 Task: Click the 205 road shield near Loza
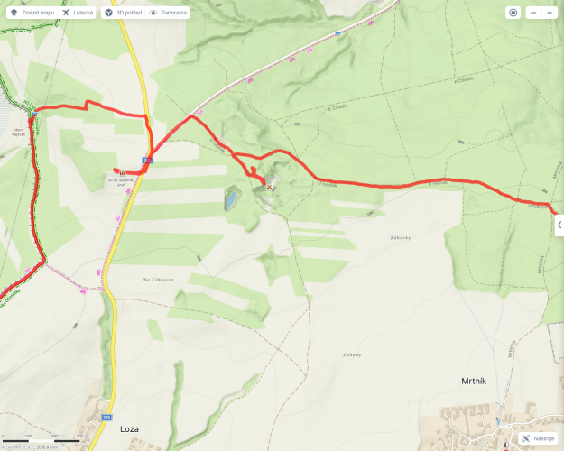106,418
